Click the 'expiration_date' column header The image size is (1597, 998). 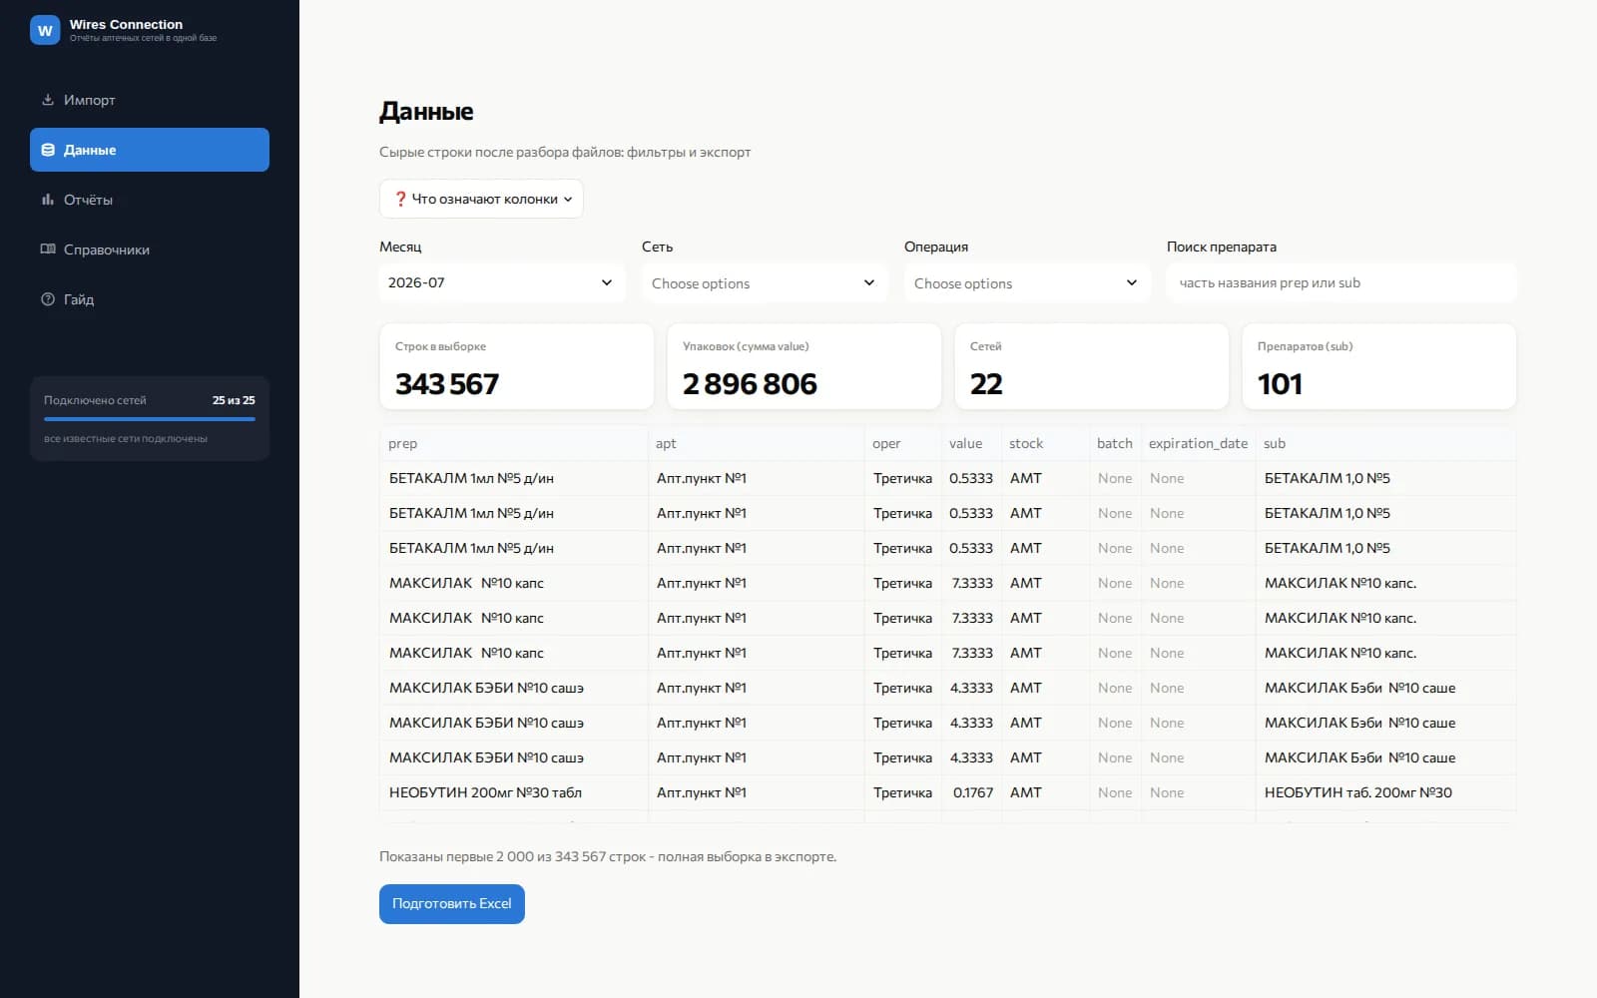click(x=1198, y=443)
